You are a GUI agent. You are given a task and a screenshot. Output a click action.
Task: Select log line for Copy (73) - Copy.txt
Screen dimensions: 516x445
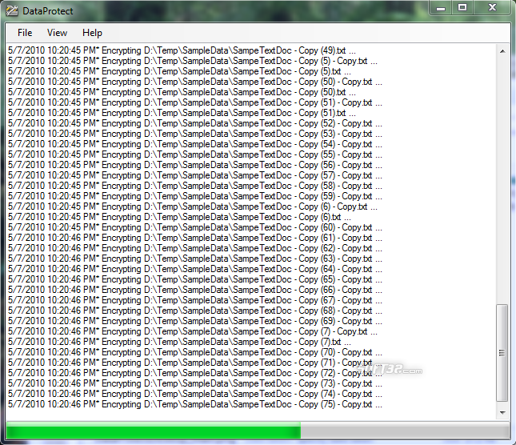click(195, 384)
